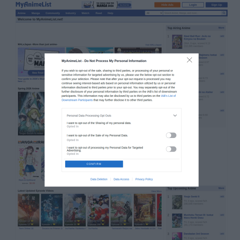Toggle opt-out of Targeted Advertising processing
This screenshot has height=240, width=240.
coord(171,149)
